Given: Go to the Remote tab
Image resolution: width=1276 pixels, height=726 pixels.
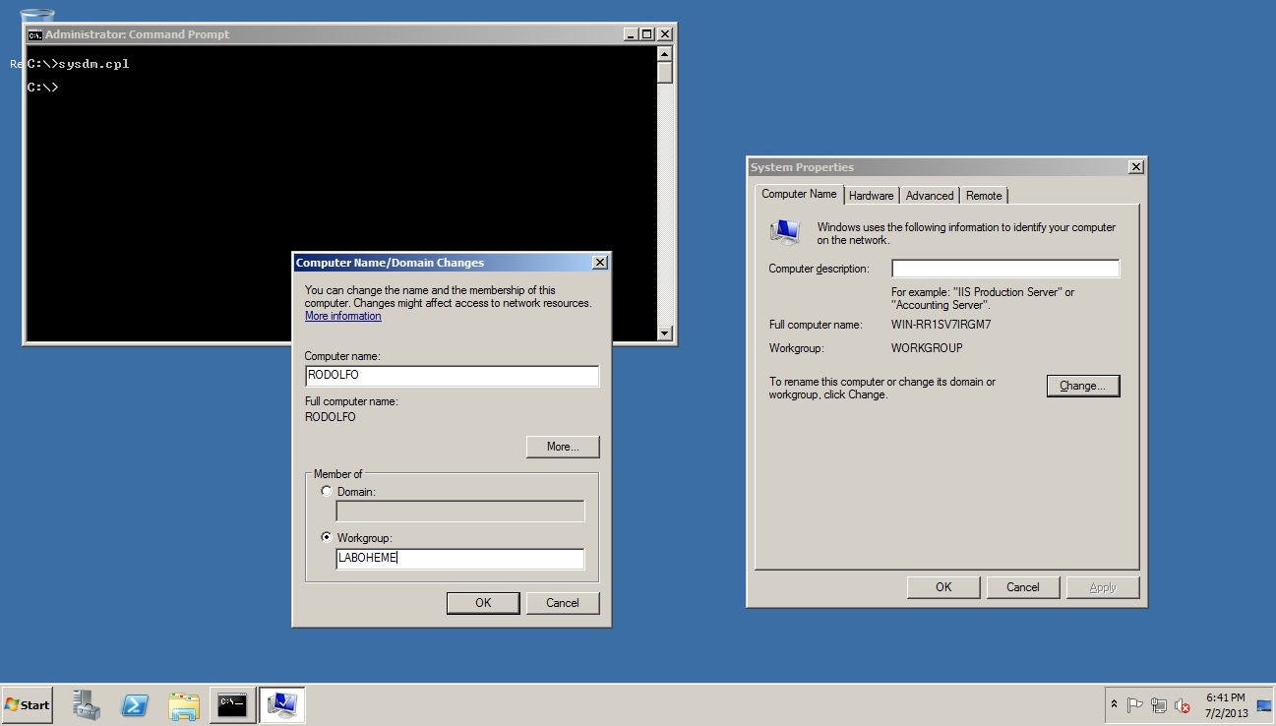Looking at the screenshot, I should [984, 196].
